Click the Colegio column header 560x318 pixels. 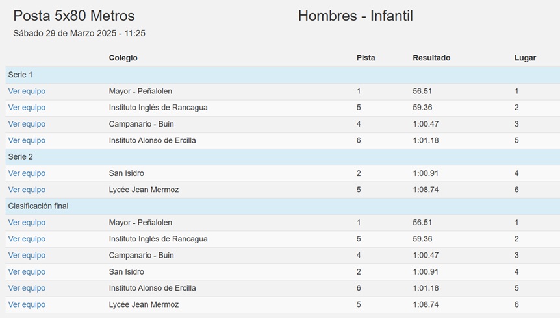pyautogui.click(x=123, y=58)
